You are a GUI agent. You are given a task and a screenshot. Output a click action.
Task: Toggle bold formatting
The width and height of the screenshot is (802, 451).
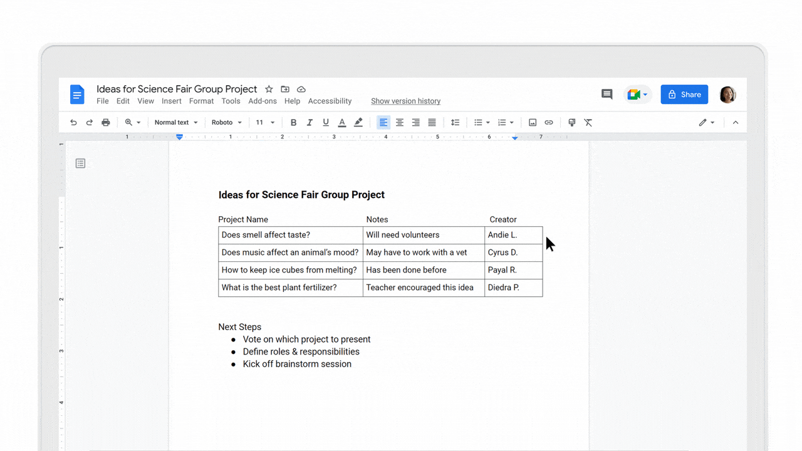click(293, 122)
